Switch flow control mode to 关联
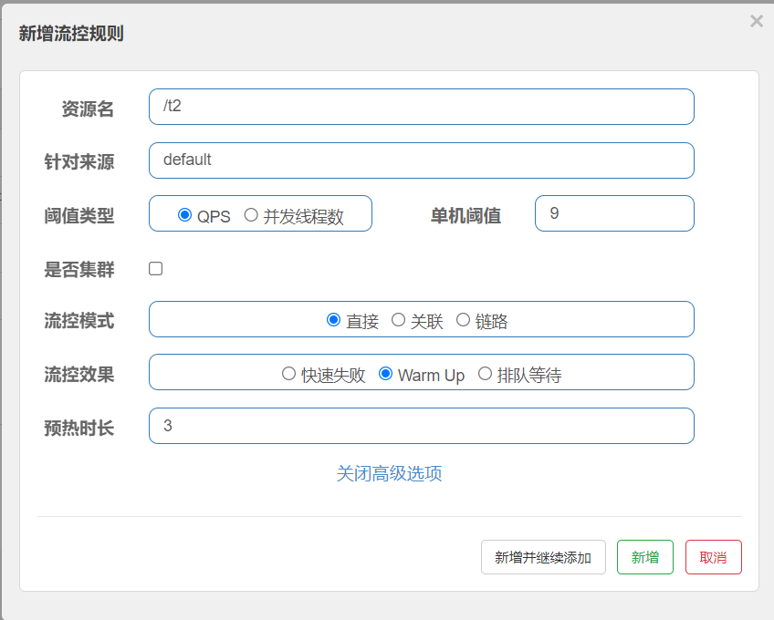 click(x=398, y=320)
